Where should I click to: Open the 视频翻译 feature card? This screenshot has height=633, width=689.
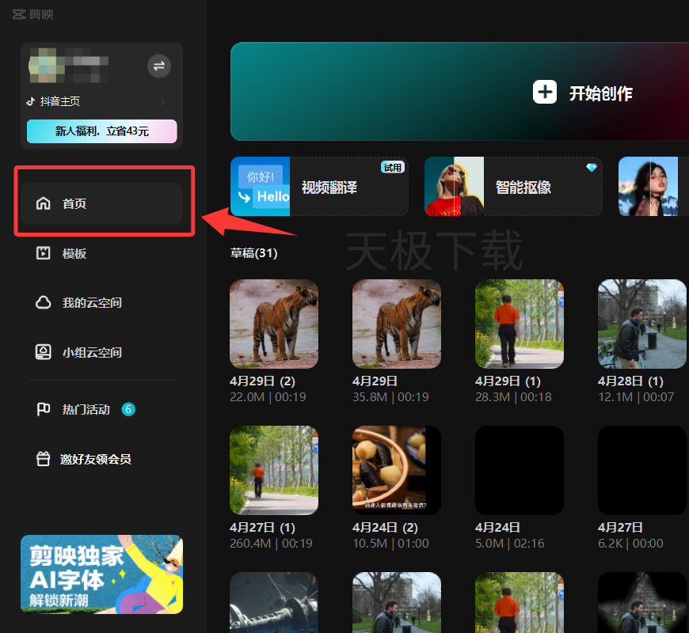tap(319, 187)
